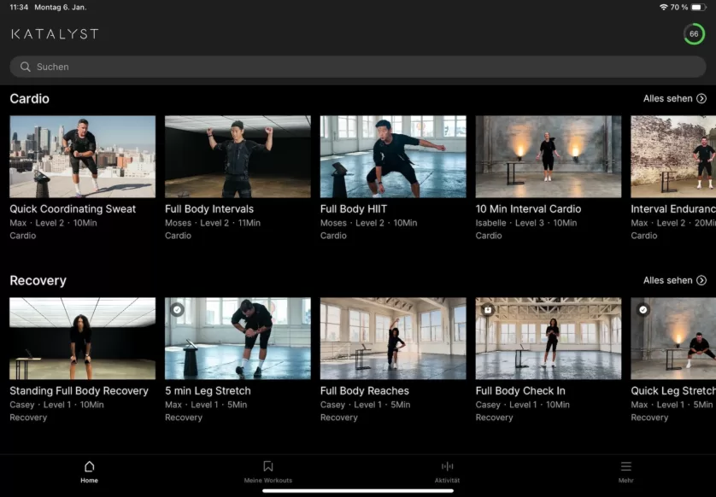716x497 pixels.
Task: Select Standing Full Body Recovery thumbnail
Action: point(82,338)
